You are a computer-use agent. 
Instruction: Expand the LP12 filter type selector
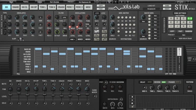pyautogui.click(x=64, y=18)
